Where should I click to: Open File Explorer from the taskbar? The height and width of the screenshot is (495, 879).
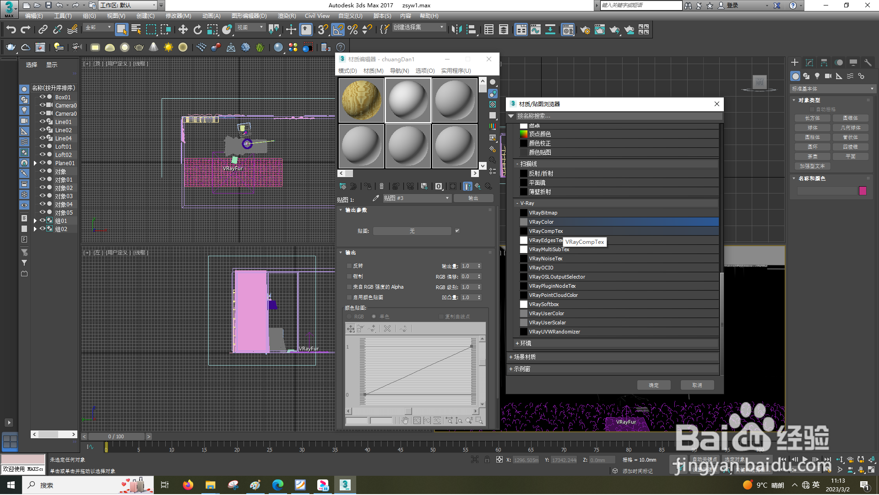[210, 485]
